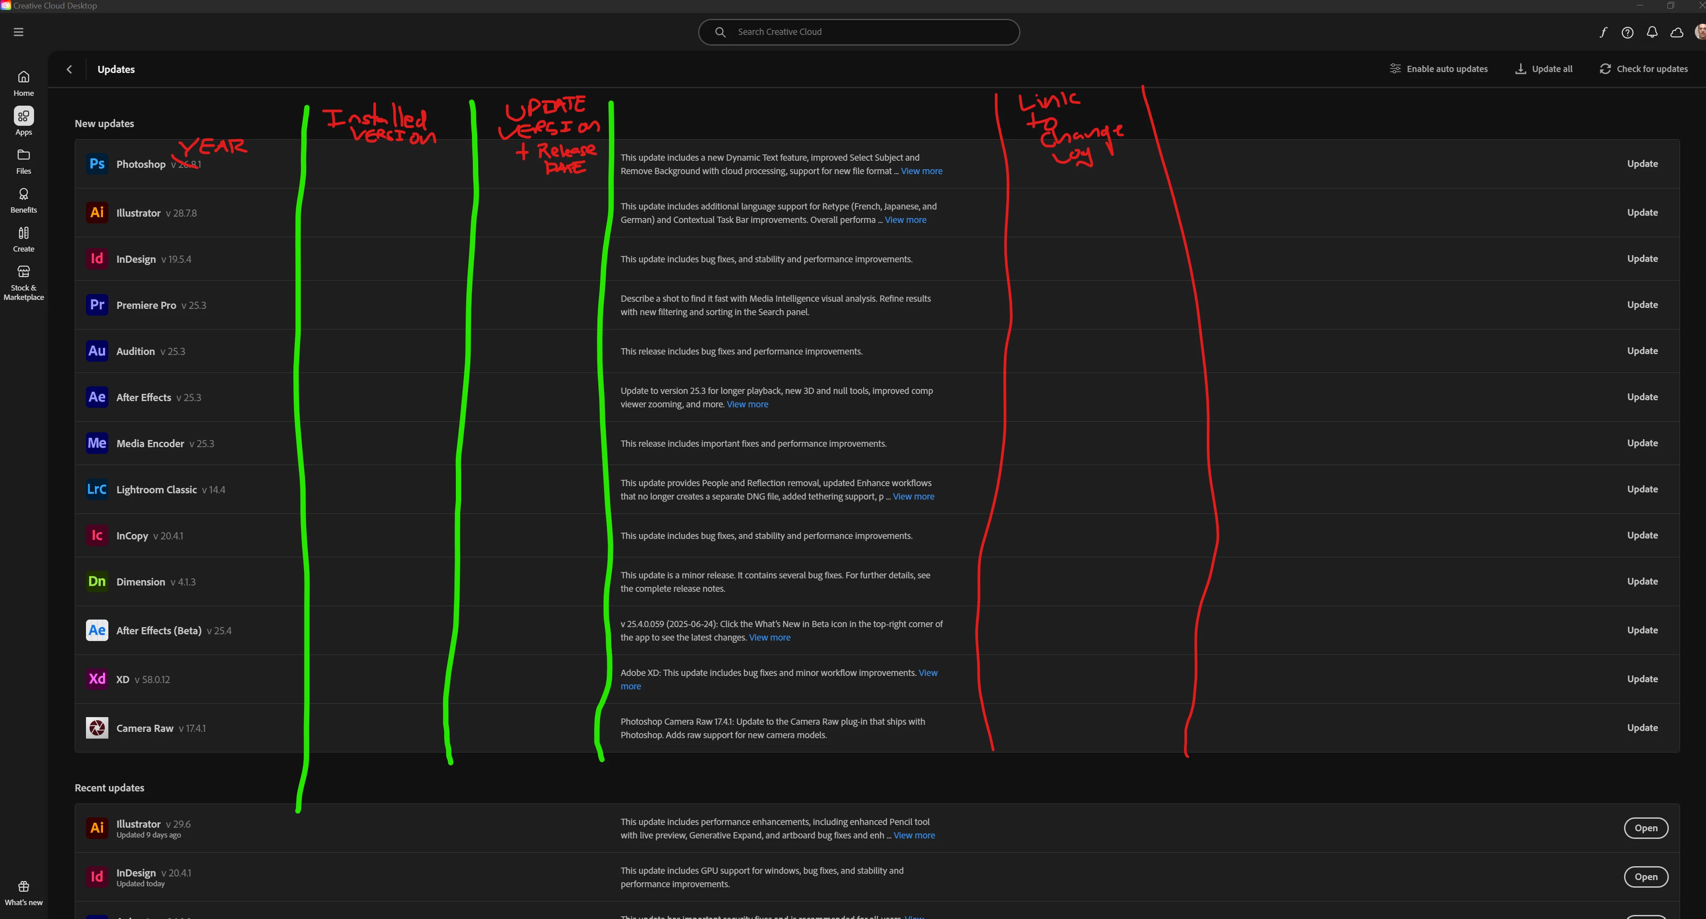
Task: Click the What's new gift icon
Action: click(23, 887)
